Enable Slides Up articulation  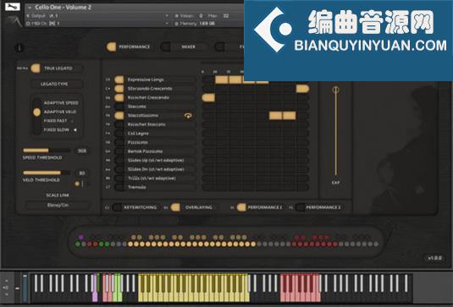[x=119, y=160]
